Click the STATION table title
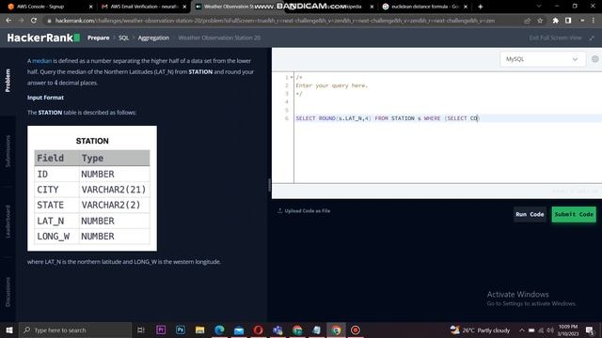Viewport: 602px width, 338px height. pyautogui.click(x=92, y=141)
